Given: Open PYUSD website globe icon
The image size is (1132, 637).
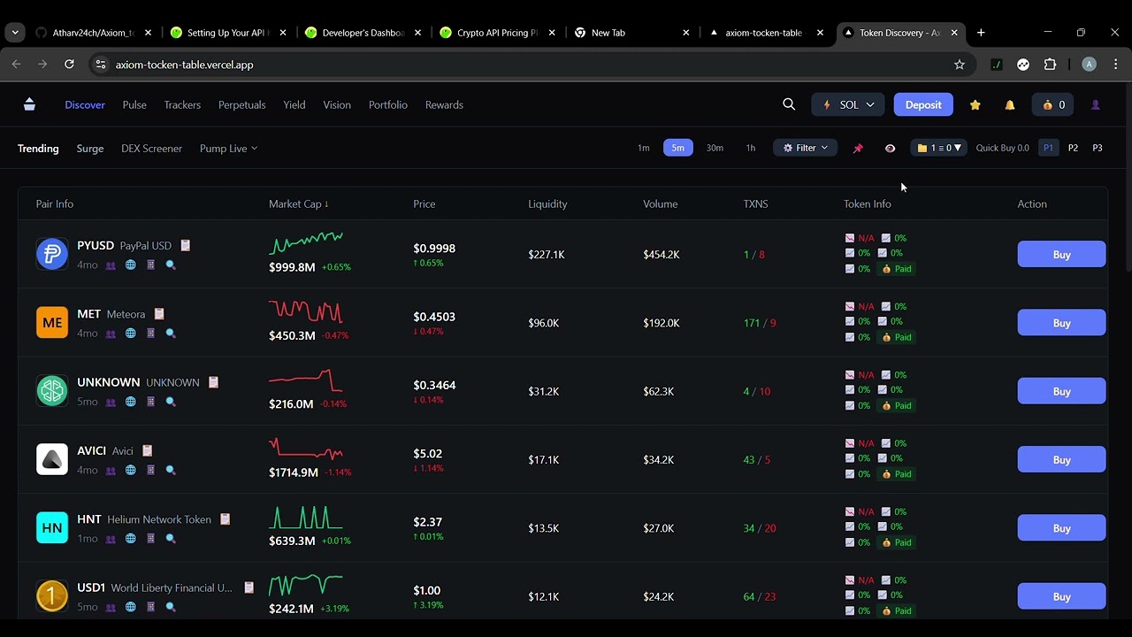Looking at the screenshot, I should coord(130,265).
